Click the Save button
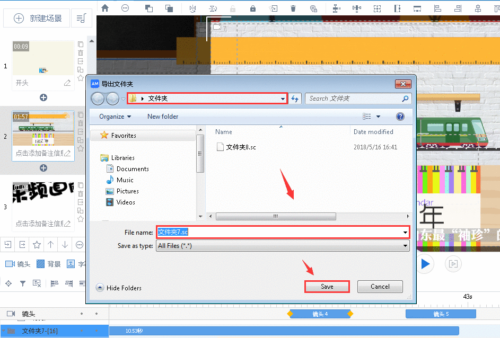Screen dimensions: 500x338 pyautogui.click(x=327, y=287)
